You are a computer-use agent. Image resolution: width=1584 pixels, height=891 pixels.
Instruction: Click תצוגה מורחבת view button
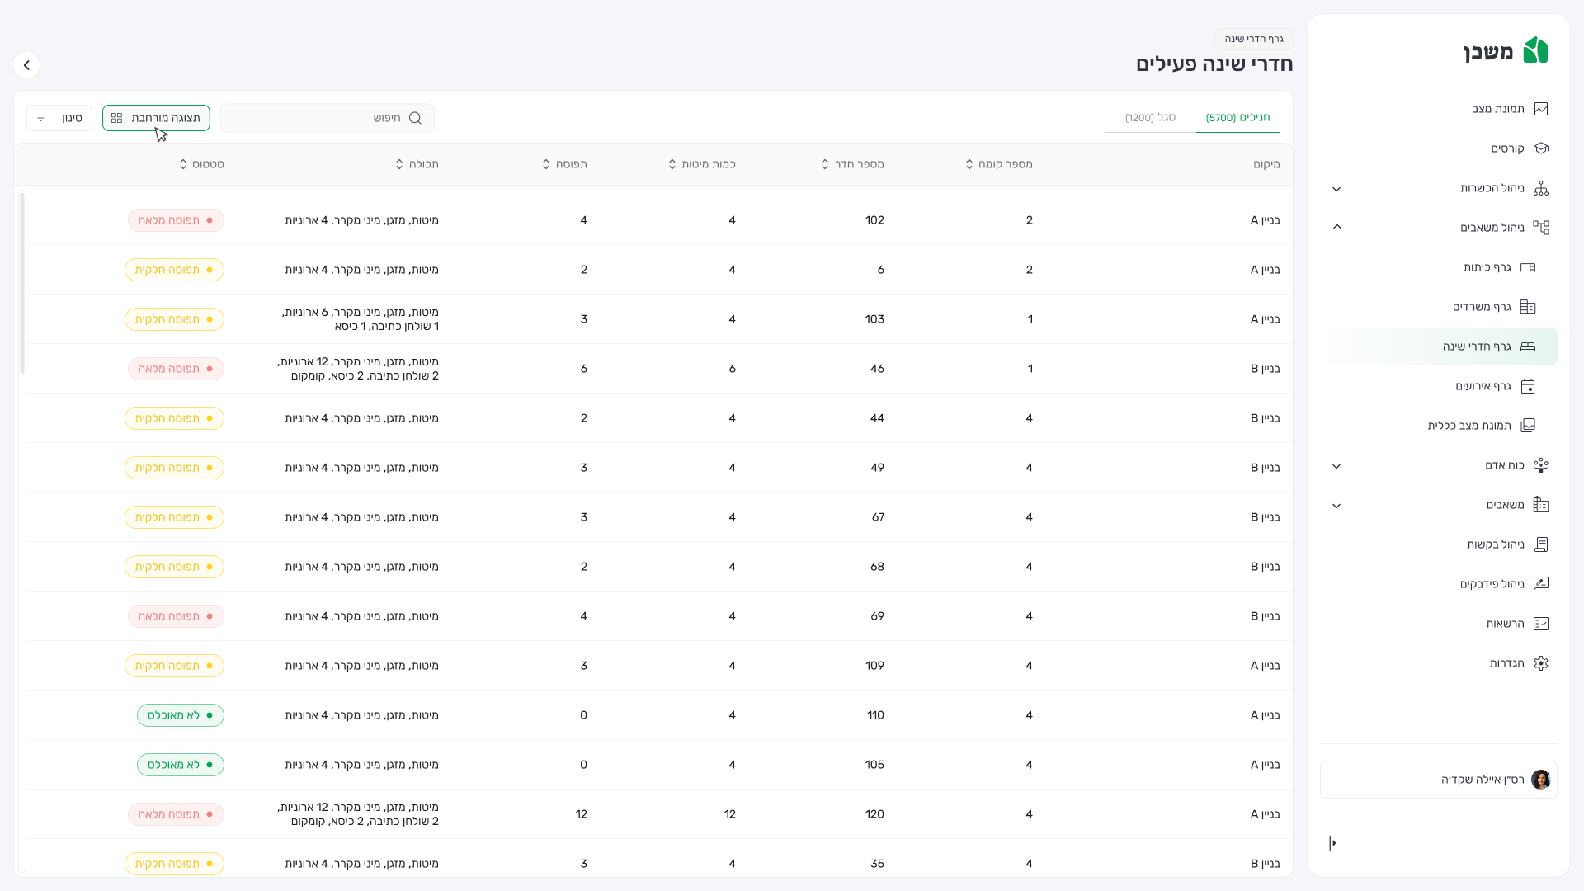tap(156, 118)
